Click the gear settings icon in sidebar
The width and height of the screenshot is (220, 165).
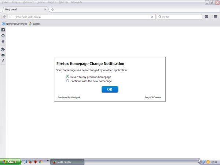3,55
